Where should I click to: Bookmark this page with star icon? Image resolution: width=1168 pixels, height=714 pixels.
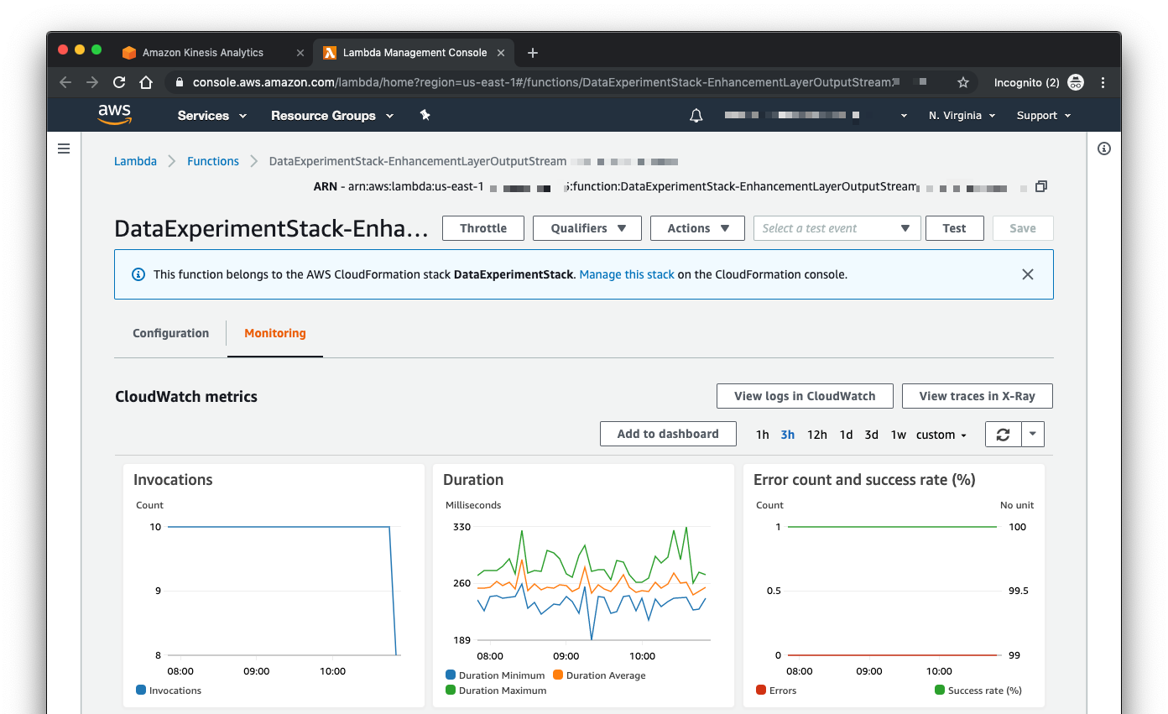963,82
